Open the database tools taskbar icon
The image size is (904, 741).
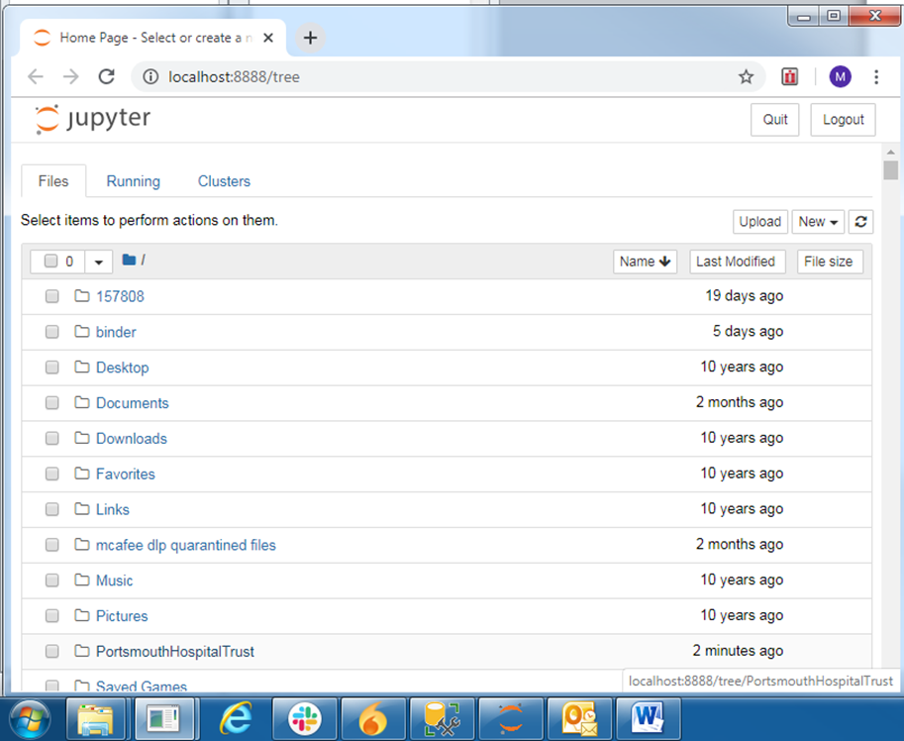point(442,719)
